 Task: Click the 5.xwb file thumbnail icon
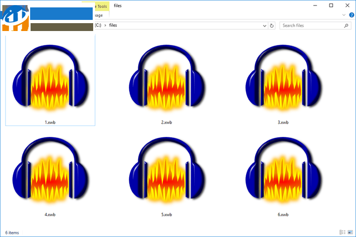coord(166,171)
